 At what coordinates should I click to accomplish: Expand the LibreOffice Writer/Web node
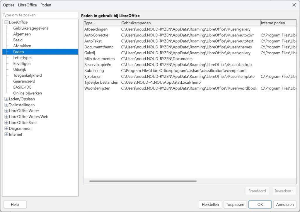[6, 117]
